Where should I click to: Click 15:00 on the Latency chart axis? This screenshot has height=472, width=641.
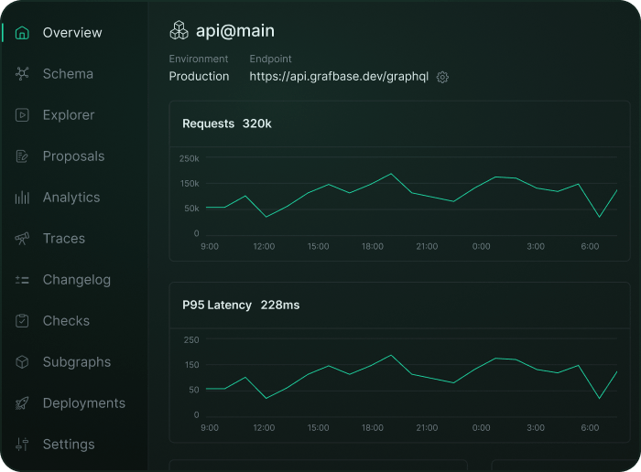[318, 428]
